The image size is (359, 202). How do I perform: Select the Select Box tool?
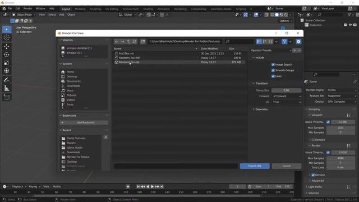coord(7,29)
